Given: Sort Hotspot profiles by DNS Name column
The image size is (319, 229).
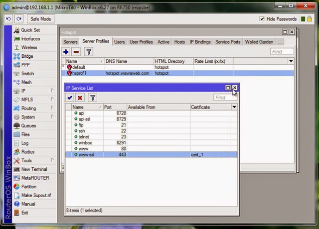Looking at the screenshot, I should pyautogui.click(x=129, y=61).
